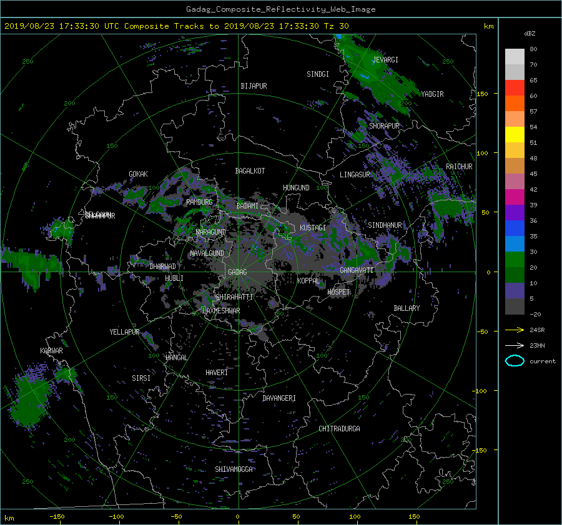Click the dBZ legend heading
The height and width of the screenshot is (525, 562).
[x=530, y=34]
